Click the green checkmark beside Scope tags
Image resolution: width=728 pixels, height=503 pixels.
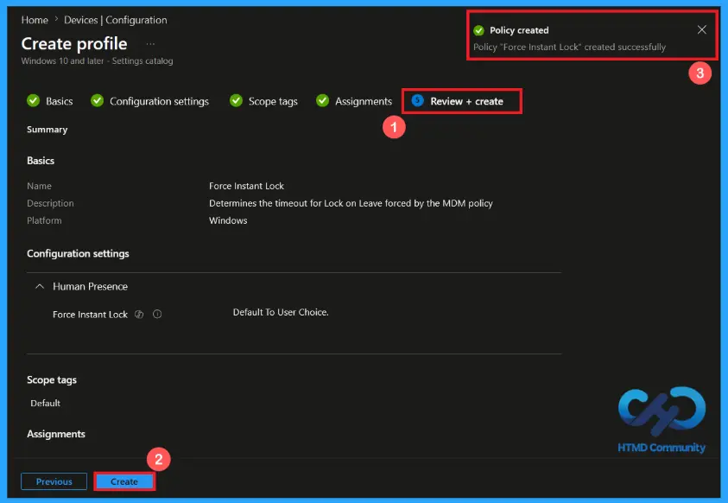pos(236,100)
